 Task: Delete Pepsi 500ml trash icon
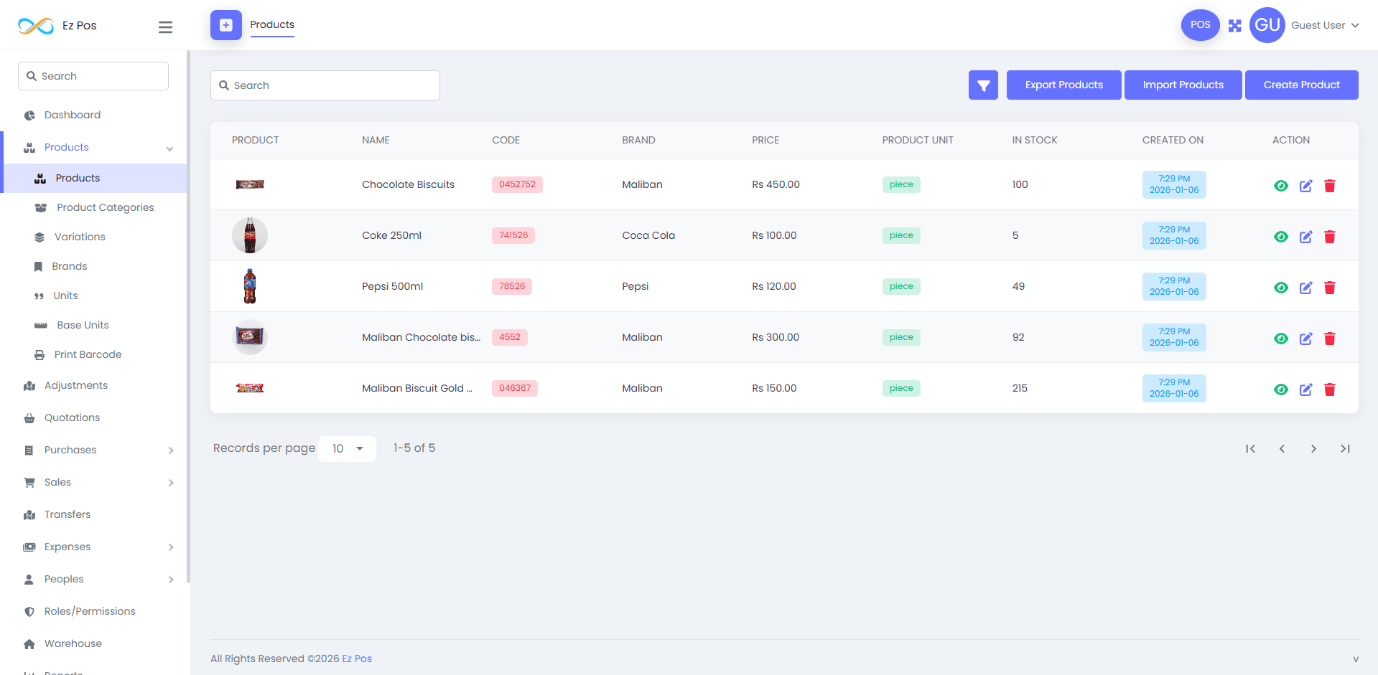tap(1329, 288)
